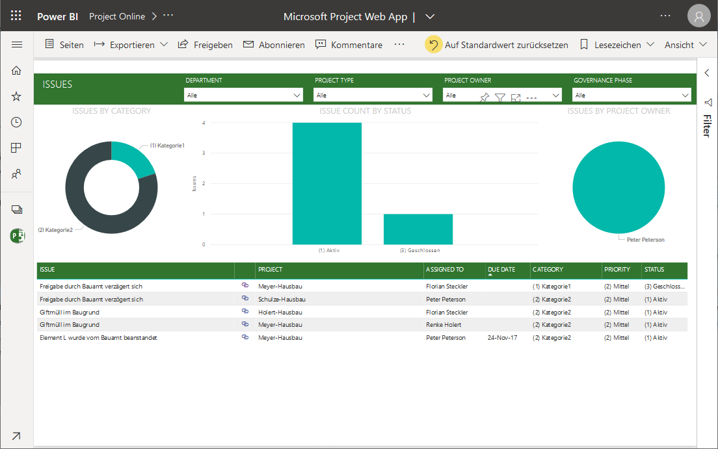
Task: Open Recent clock icon in the sidebar
Action: click(x=16, y=122)
